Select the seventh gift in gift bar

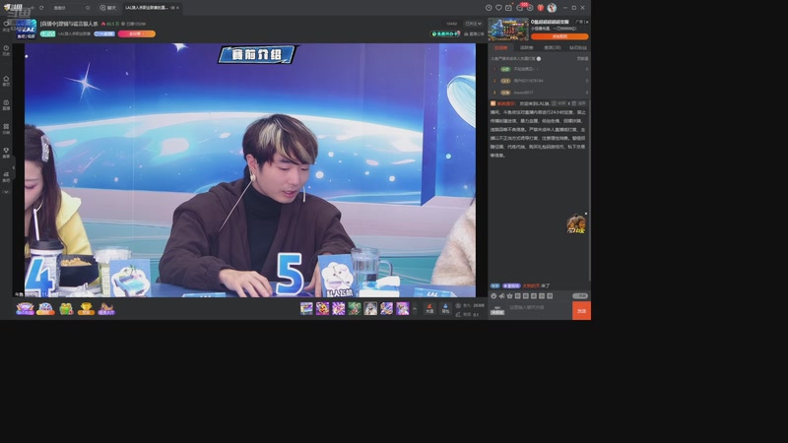click(x=403, y=308)
